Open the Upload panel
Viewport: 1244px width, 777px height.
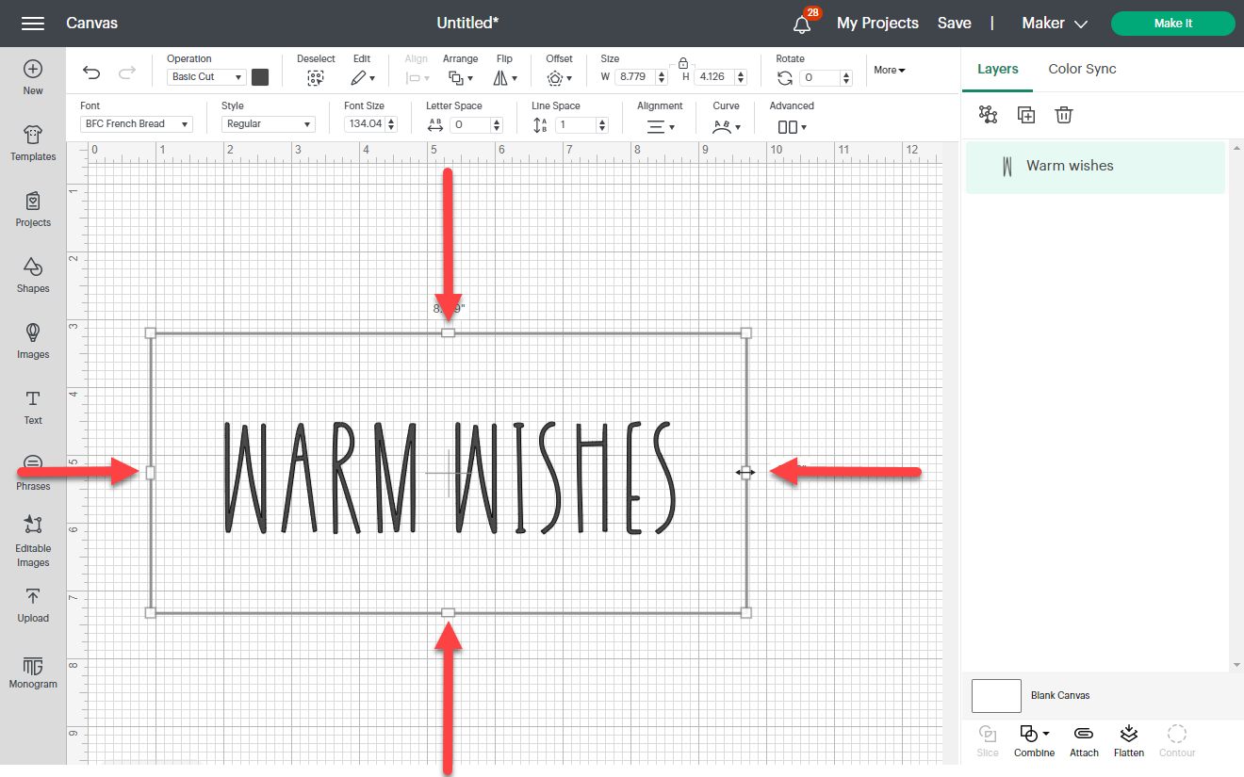(32, 606)
